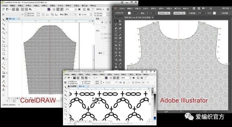Open 文件 menu in large CorelDRAW window
Screen dimensions: 232x127
click(x=5, y=6)
